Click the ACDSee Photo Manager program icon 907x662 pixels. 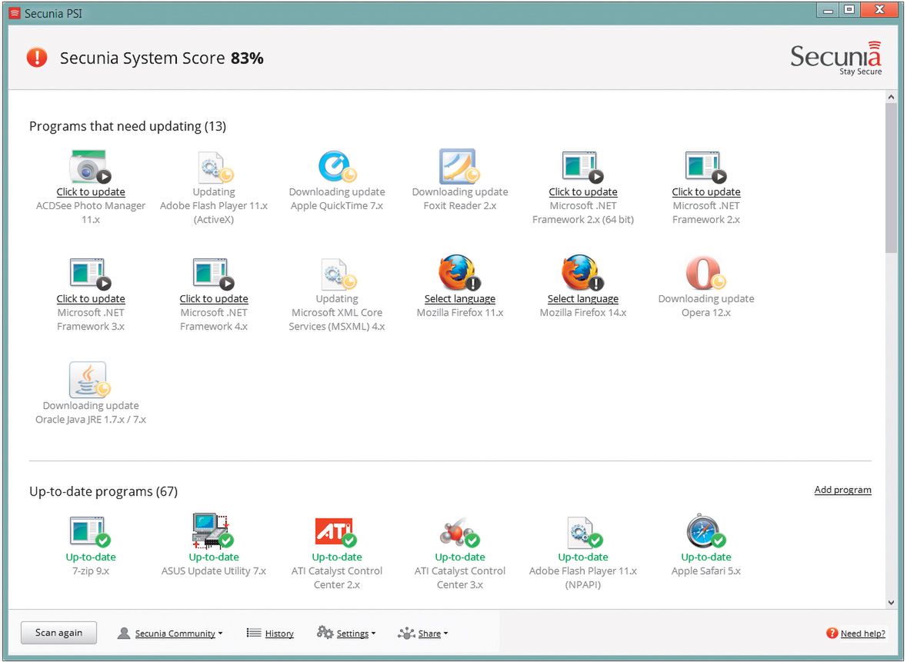[x=90, y=167]
